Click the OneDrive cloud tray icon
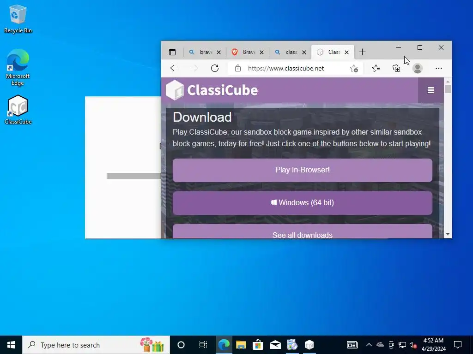 [x=380, y=345]
